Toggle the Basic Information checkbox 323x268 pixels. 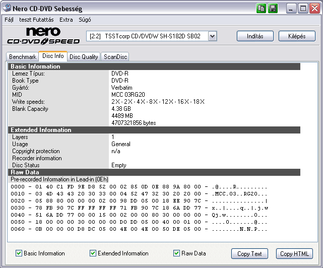(19, 253)
